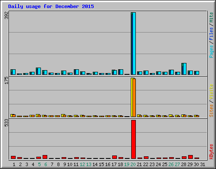216x169 pixels.
Task: Click the Sites legend label
Action: (x=211, y=111)
